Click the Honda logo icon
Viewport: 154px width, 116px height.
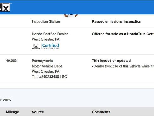[36, 47]
